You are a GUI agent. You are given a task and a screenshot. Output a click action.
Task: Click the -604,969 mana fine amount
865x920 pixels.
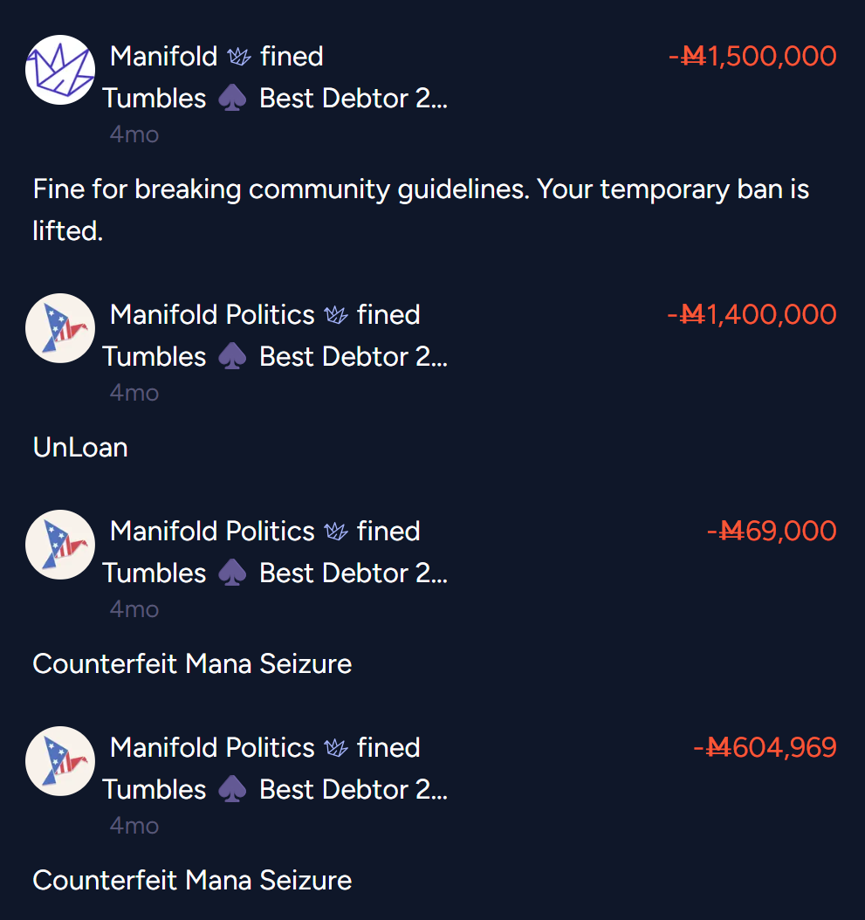(765, 747)
